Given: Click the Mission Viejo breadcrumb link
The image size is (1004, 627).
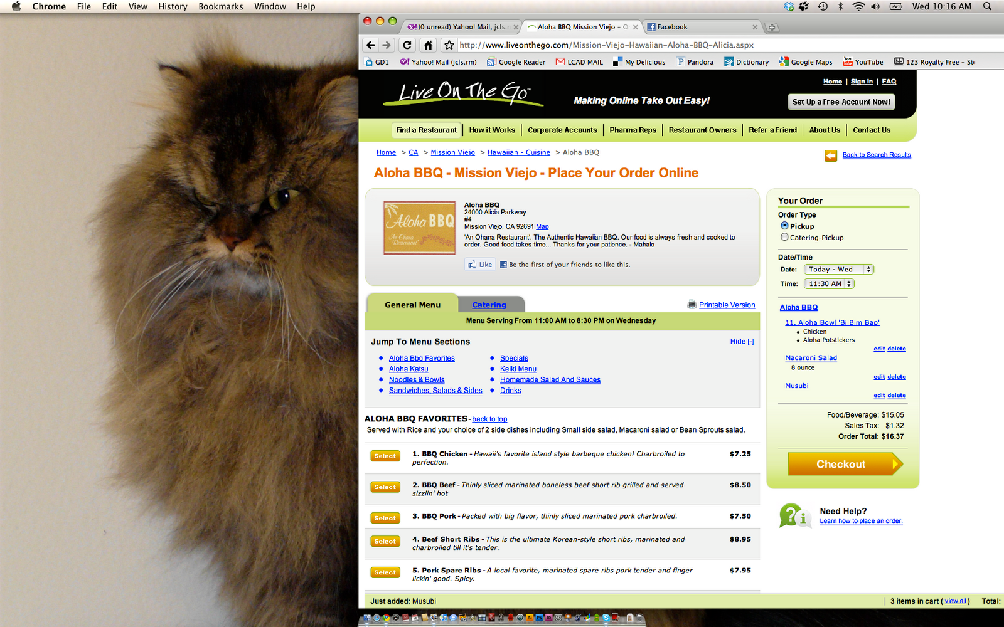Looking at the screenshot, I should click(452, 152).
